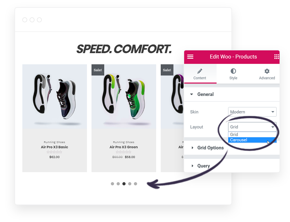290x222 pixels.
Task: Click the Air Pro X3 Basic shoe image
Action: (55, 96)
